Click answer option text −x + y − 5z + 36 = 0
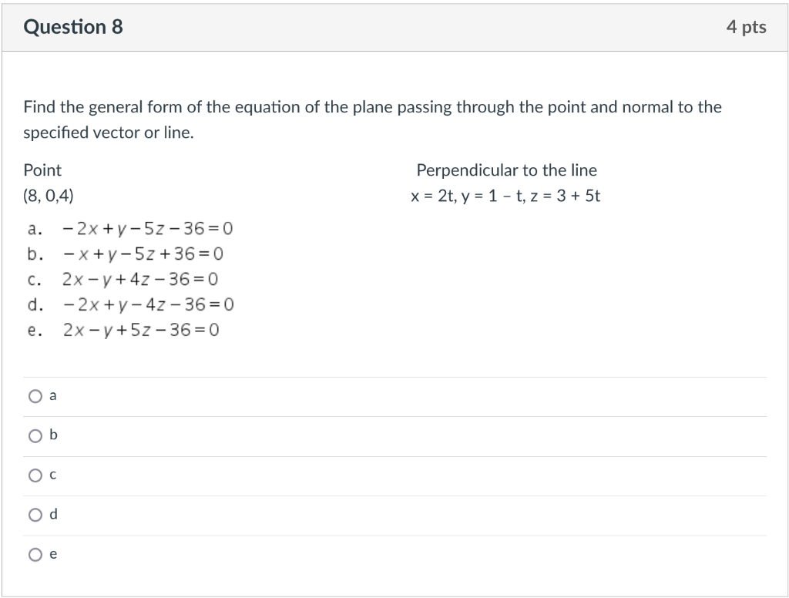 [x=143, y=254]
